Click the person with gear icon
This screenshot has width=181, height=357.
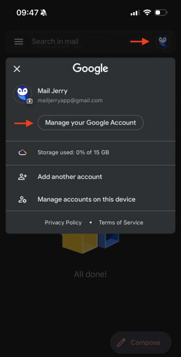22,199
